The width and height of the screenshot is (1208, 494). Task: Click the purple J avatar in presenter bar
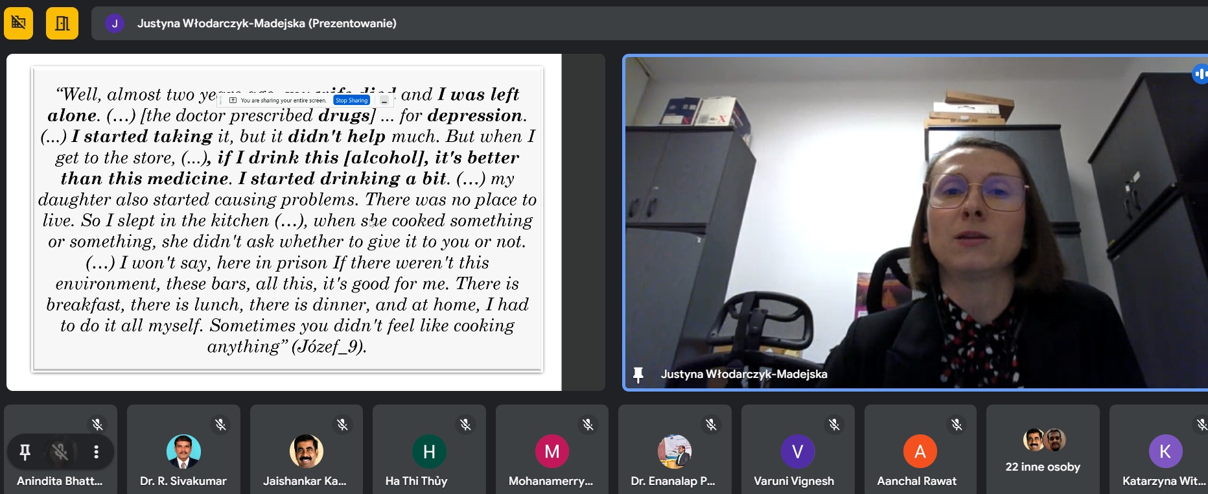click(x=115, y=23)
